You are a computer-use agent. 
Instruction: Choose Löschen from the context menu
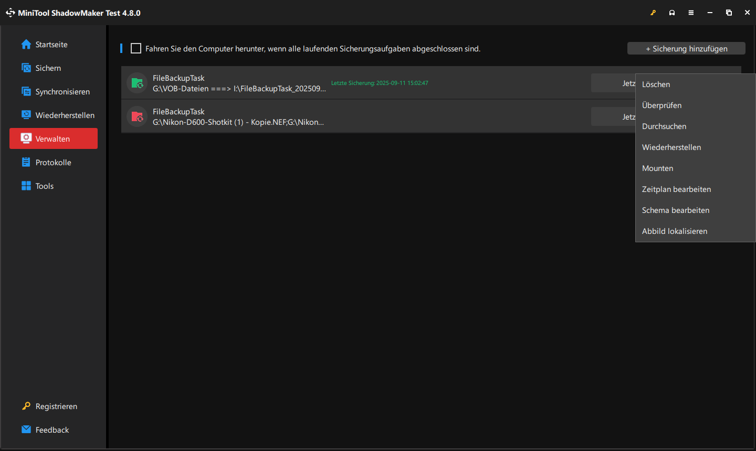[x=695, y=84]
